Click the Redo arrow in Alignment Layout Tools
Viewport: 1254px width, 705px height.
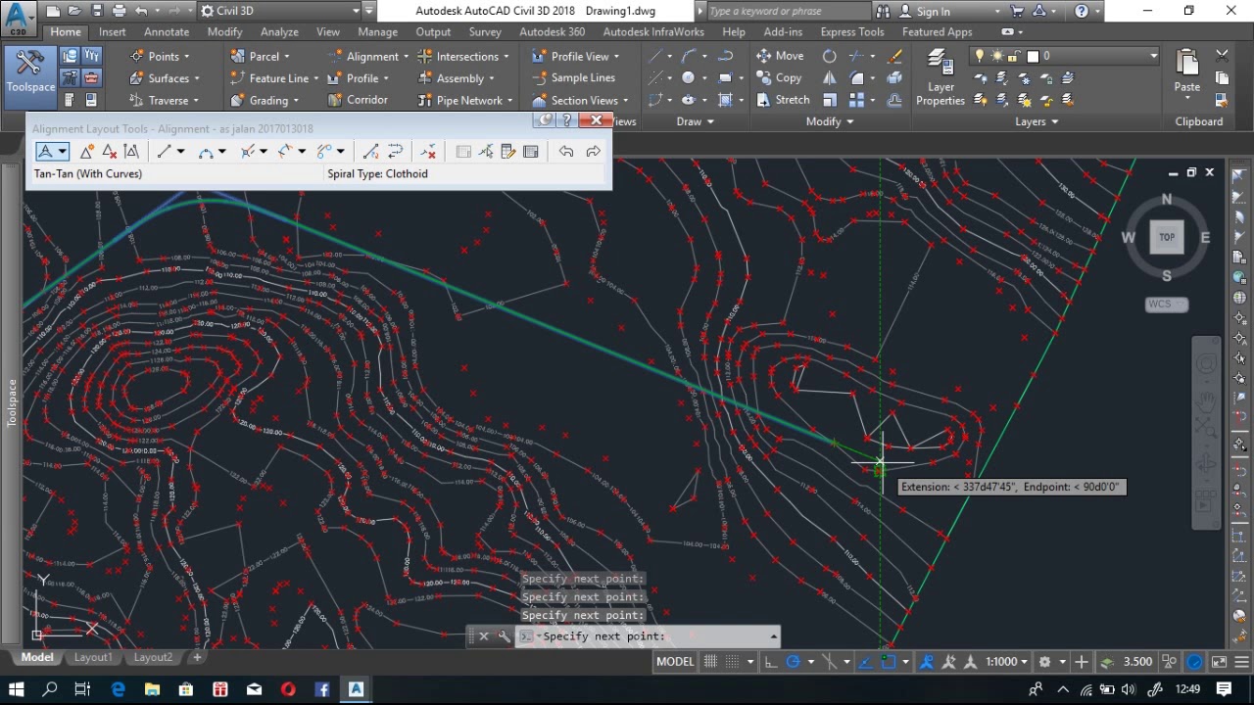[593, 151]
